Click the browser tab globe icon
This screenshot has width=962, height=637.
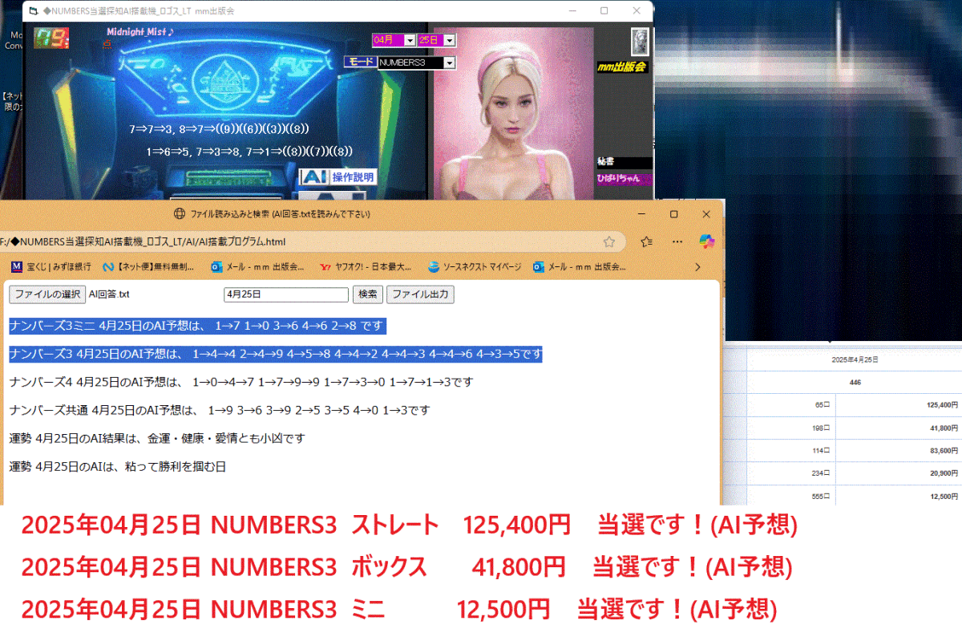tap(180, 214)
